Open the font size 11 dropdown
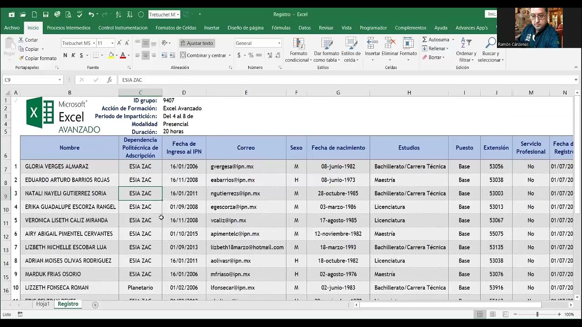 (112, 43)
